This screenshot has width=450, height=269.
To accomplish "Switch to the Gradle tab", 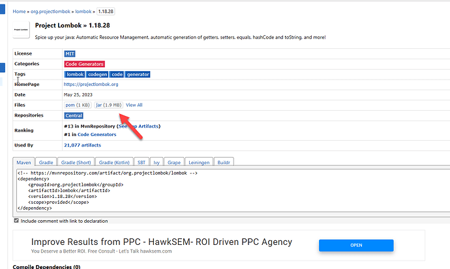I will [46, 162].
